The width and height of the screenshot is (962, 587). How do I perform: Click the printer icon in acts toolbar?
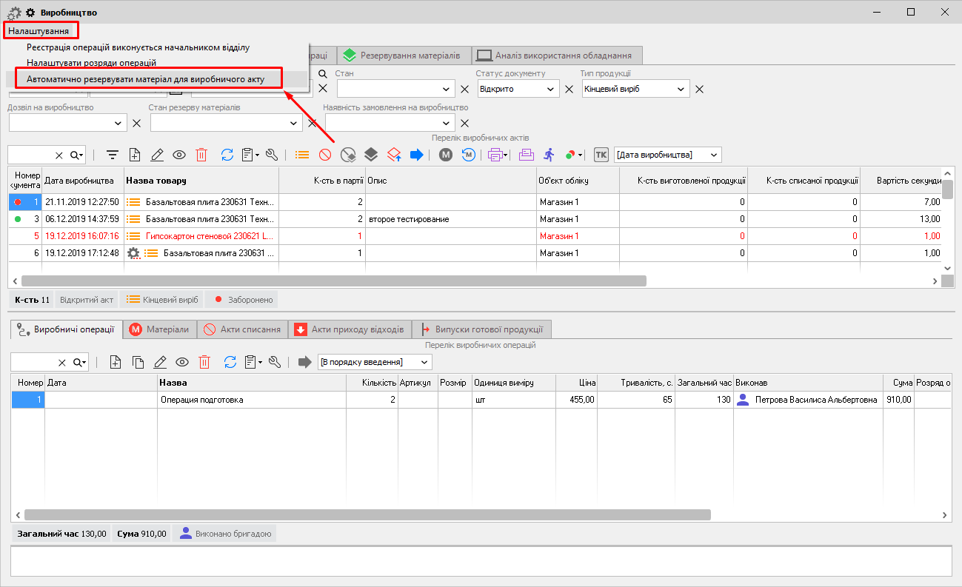(x=495, y=155)
